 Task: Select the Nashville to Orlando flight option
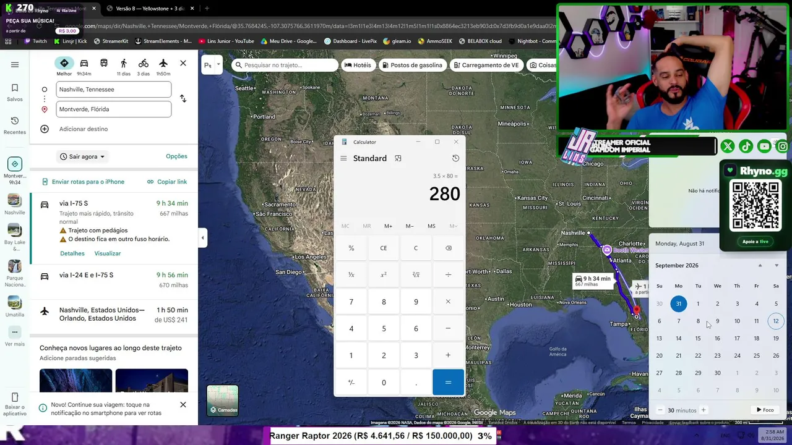click(114, 315)
